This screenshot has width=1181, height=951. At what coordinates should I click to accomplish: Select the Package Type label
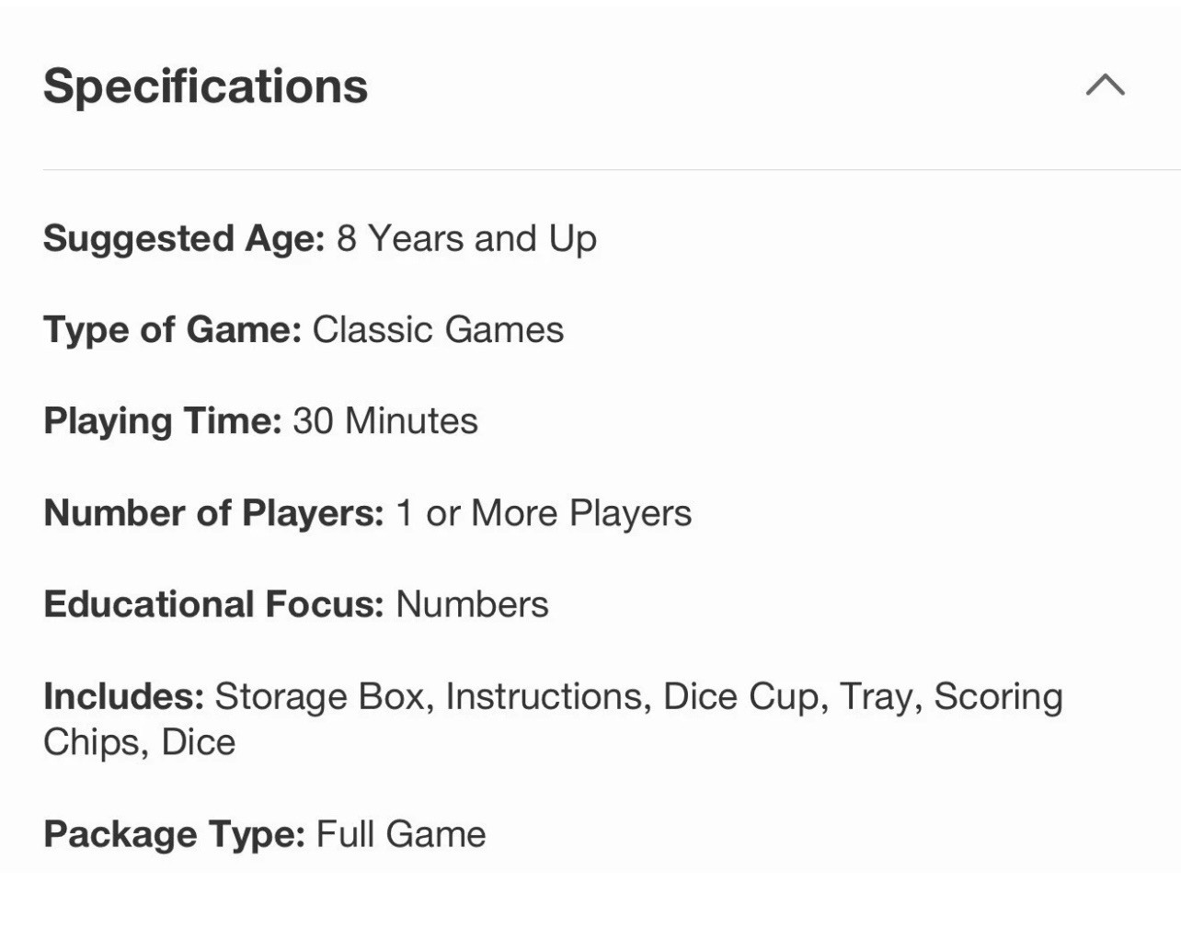pyautogui.click(x=174, y=834)
